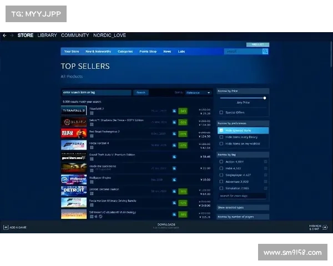Open the Sort by Relevance dropdown

[199, 93]
